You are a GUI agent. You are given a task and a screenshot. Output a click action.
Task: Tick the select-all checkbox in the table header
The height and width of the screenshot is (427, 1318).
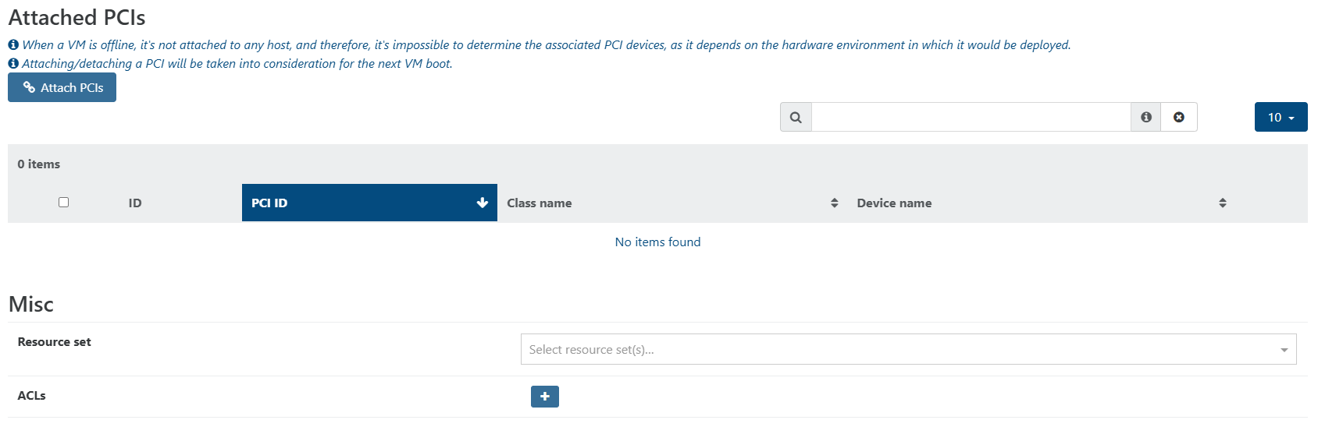pyautogui.click(x=64, y=203)
